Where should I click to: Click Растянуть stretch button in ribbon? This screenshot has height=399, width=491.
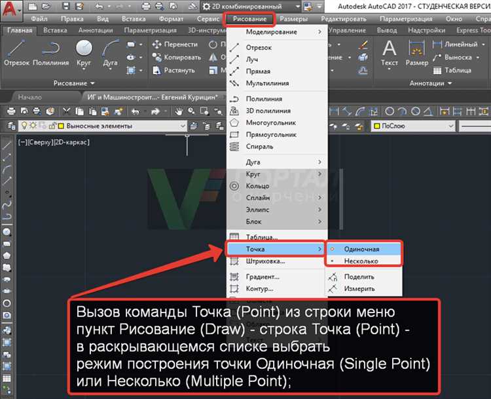[173, 71]
